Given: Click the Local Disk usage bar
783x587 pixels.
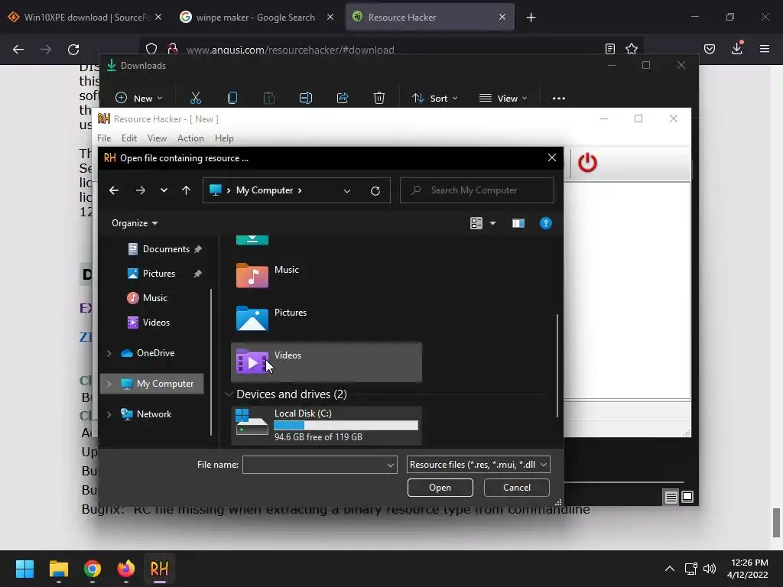Looking at the screenshot, I should 346,425.
